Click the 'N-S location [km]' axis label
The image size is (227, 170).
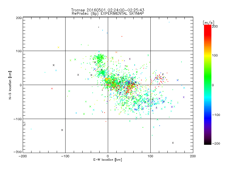[10, 85]
